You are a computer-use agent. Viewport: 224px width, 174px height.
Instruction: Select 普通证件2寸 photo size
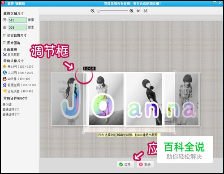click(11, 115)
